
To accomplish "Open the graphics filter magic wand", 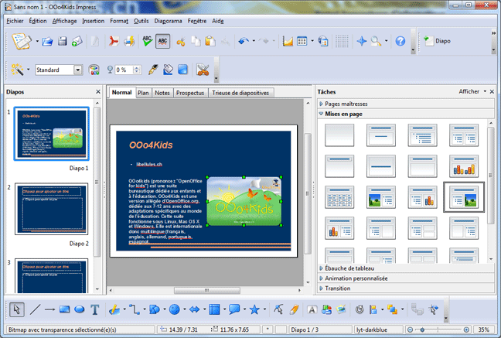I will [17, 70].
